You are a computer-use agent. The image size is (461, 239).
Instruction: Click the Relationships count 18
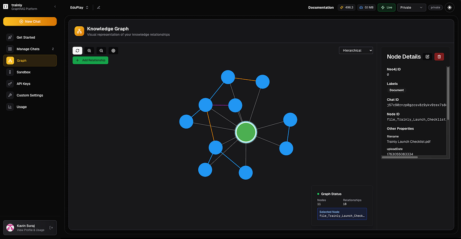pyautogui.click(x=345, y=204)
